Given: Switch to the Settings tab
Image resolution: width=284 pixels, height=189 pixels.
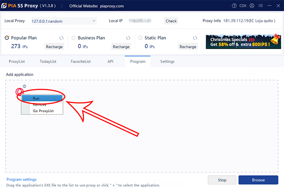Looking at the screenshot, I should 167,61.
